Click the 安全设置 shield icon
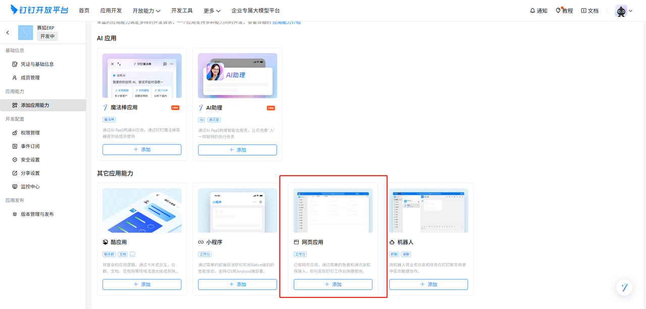646x309 pixels. click(x=15, y=160)
